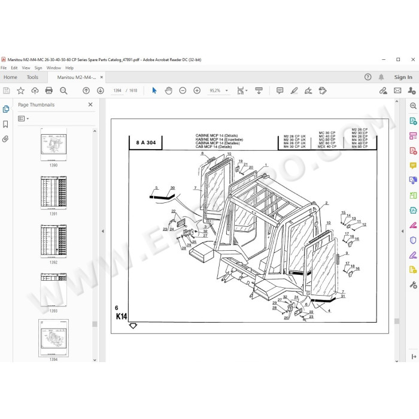
Task: Open the Organize Pages tool in the right pane
Action: [413, 136]
